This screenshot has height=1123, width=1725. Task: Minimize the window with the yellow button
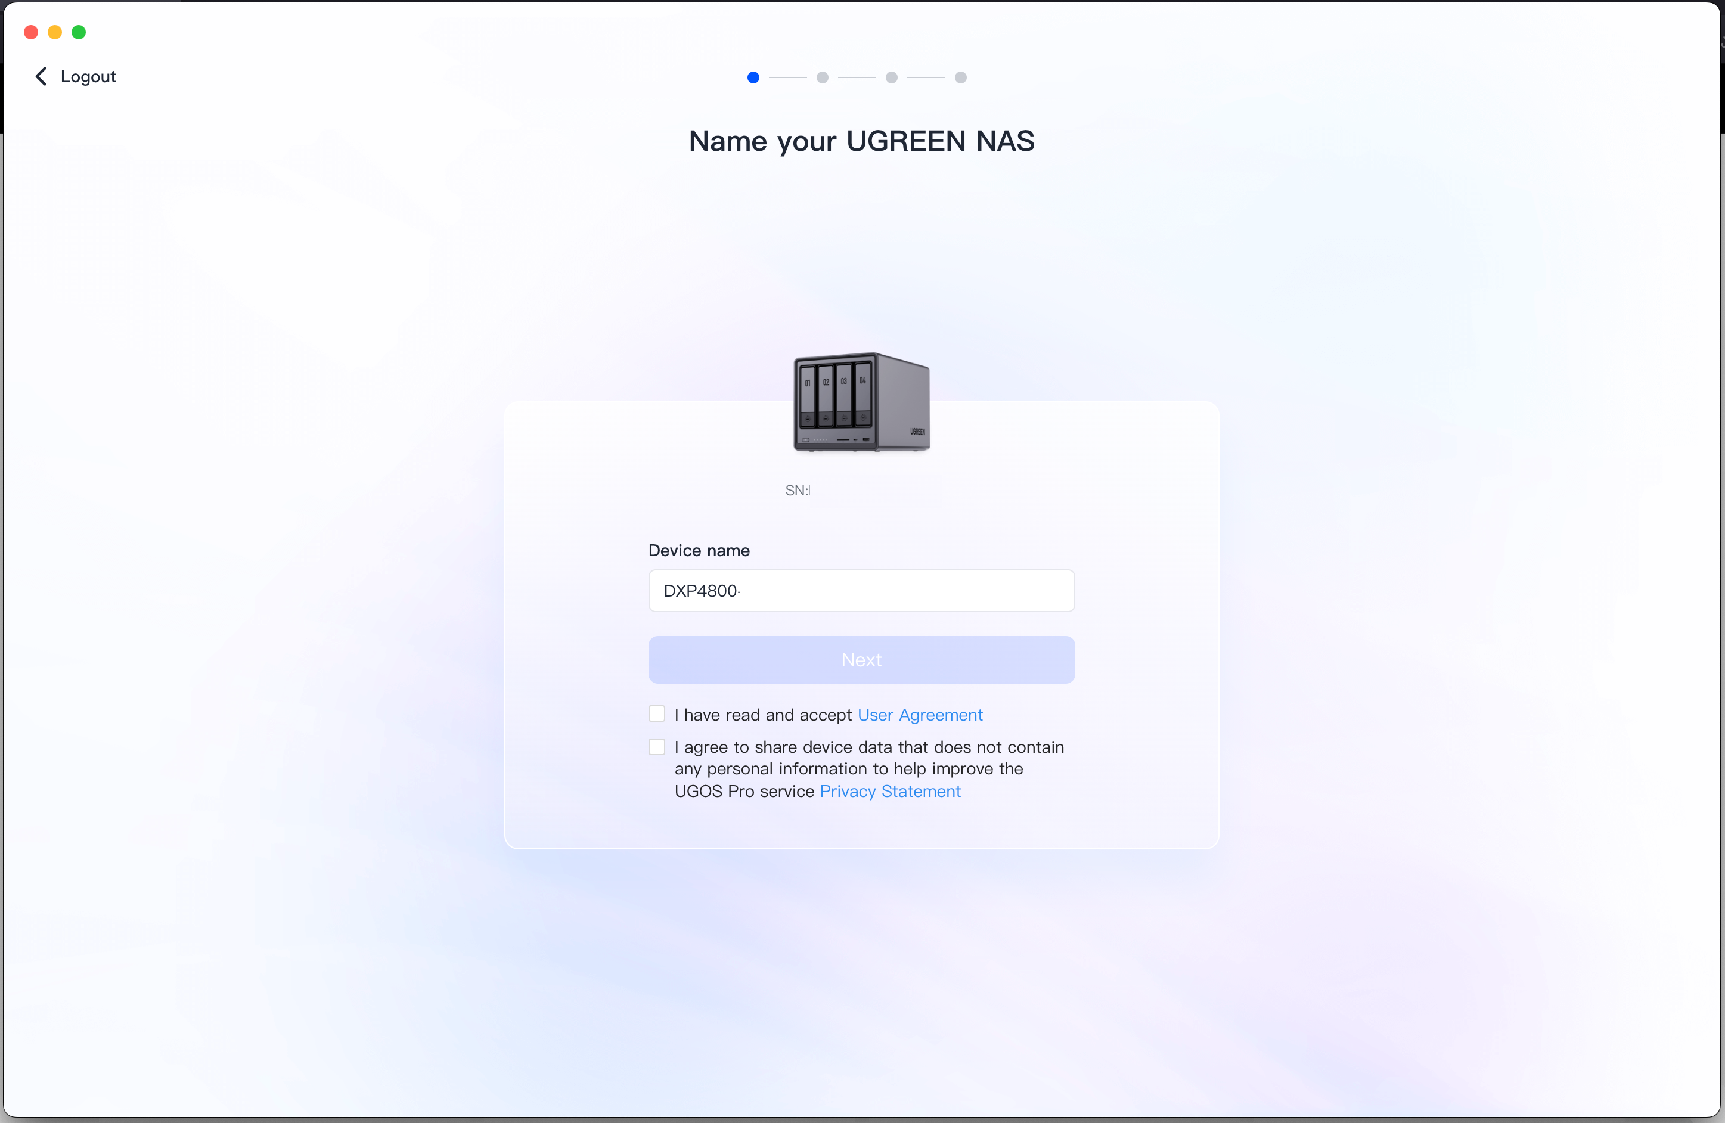point(54,32)
